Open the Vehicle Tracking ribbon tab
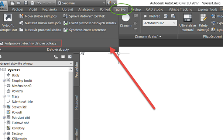Screen dimensions: 223x140 click(180, 10)
